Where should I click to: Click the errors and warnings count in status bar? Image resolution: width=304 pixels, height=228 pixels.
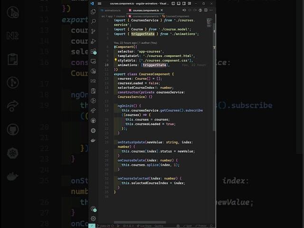pos(128,226)
